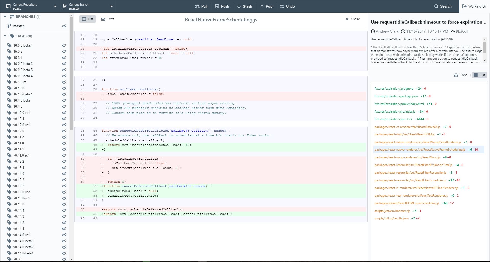The image size is (490, 262).
Task: Switch to the Text view tab
Action: pos(107,19)
